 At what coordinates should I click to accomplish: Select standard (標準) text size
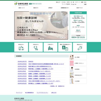pos(82,2)
